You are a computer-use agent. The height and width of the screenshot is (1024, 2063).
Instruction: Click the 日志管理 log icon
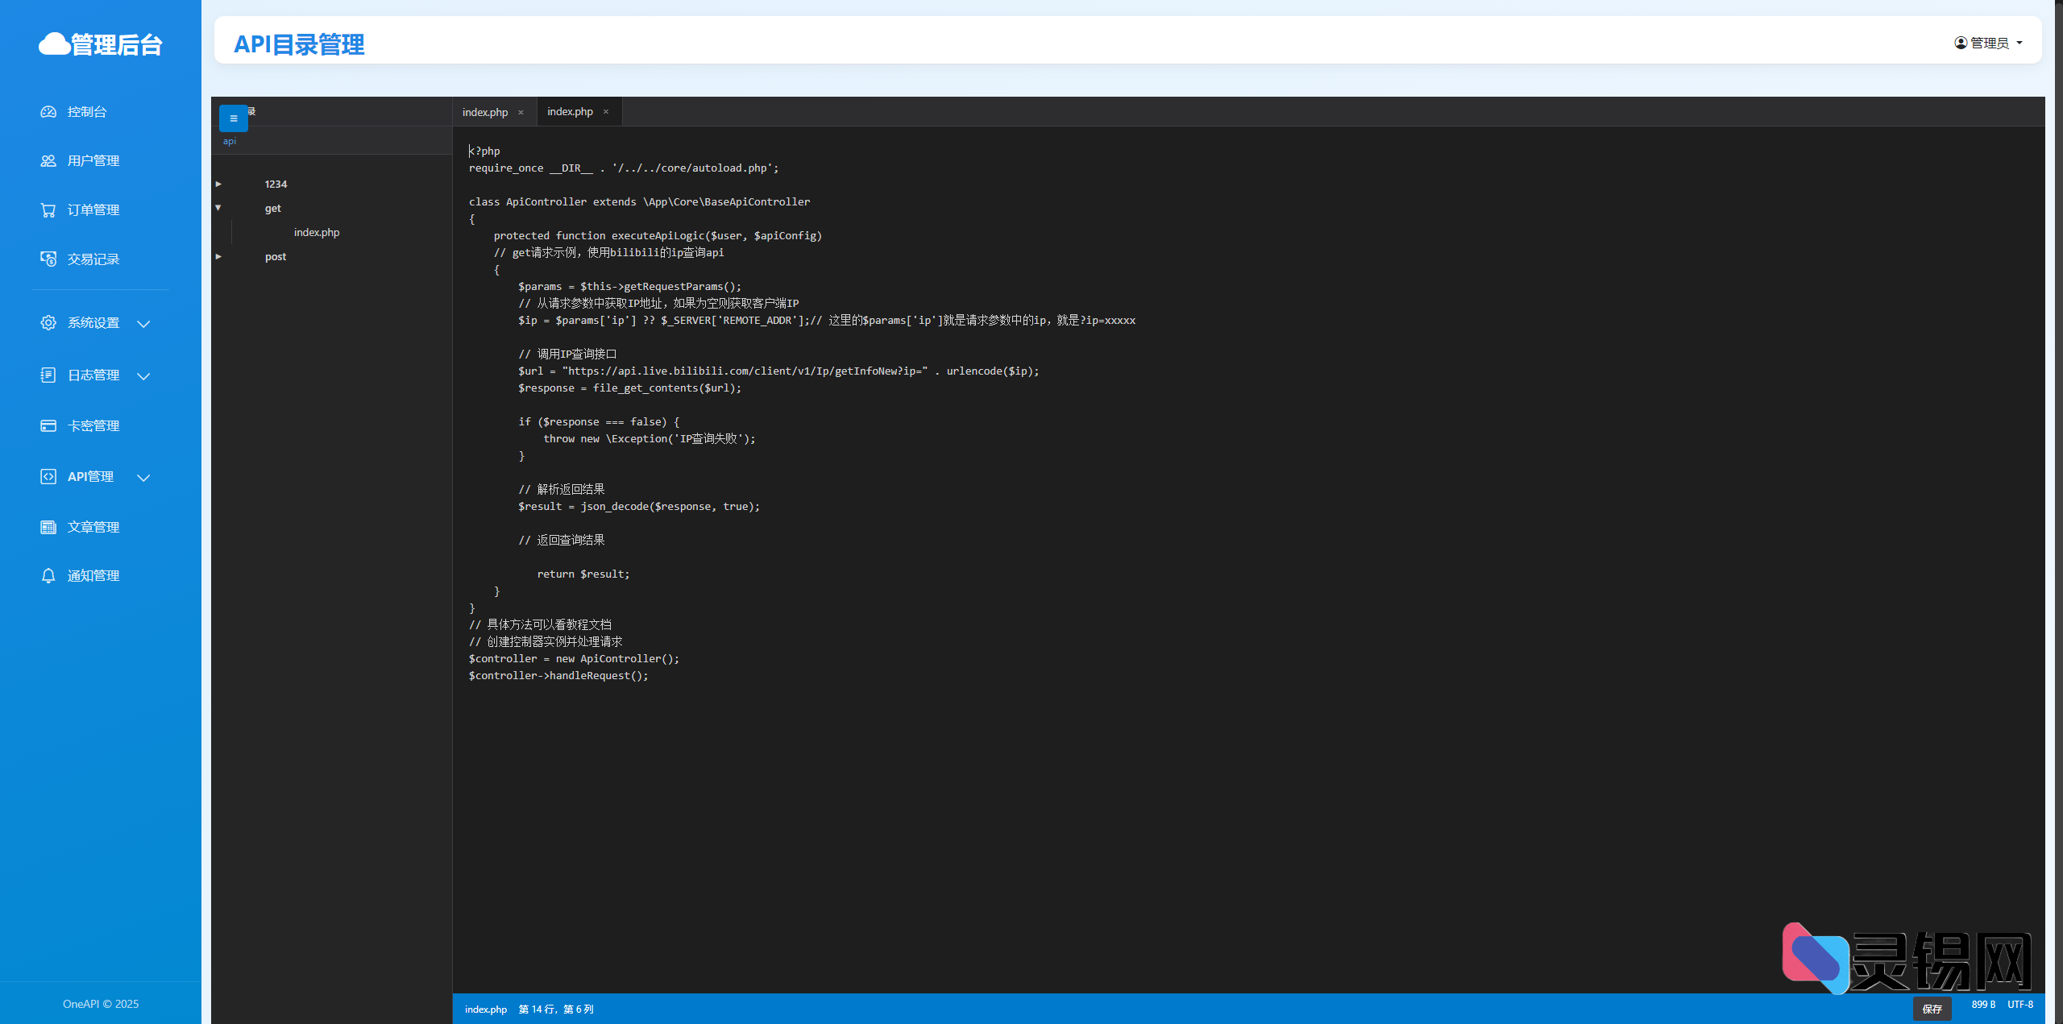[x=48, y=375]
